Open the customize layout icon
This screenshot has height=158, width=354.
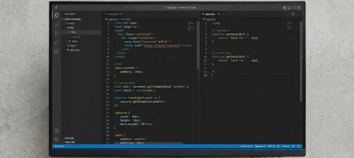pos(298,8)
